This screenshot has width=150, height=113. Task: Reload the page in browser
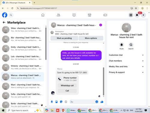point(12,8)
